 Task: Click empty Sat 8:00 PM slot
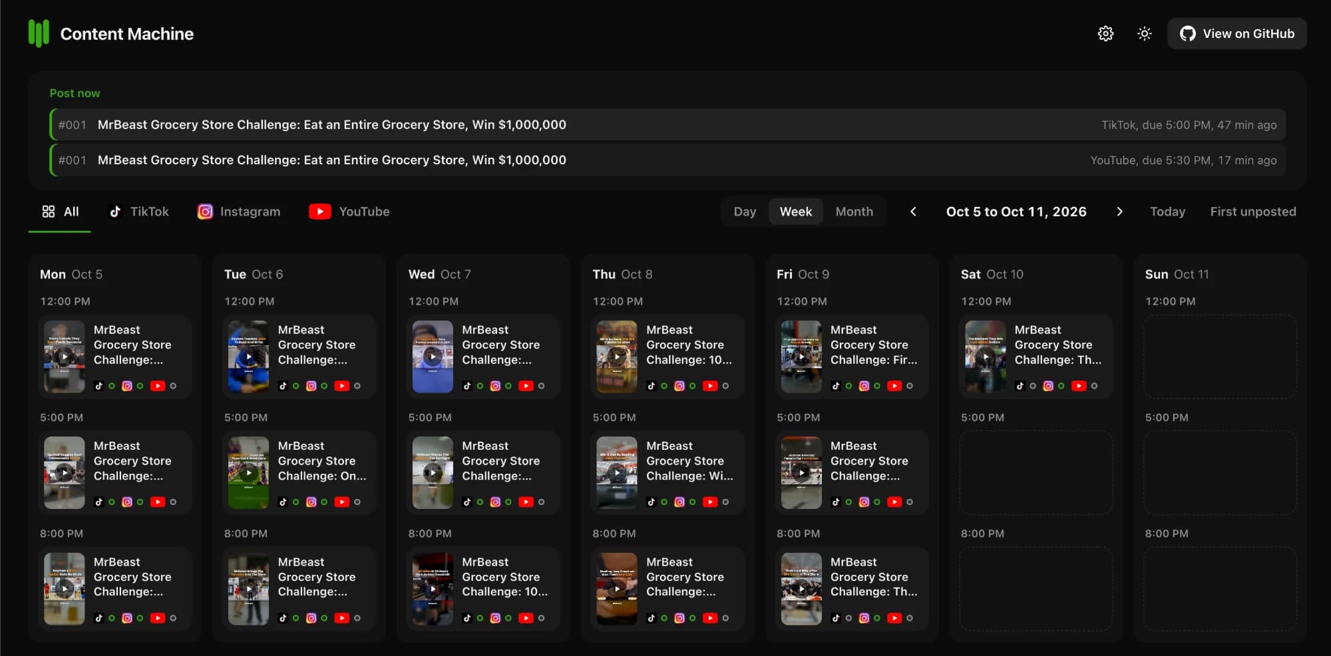[x=1036, y=589]
